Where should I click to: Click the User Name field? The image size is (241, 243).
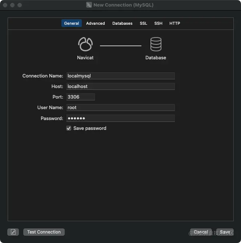(121, 107)
